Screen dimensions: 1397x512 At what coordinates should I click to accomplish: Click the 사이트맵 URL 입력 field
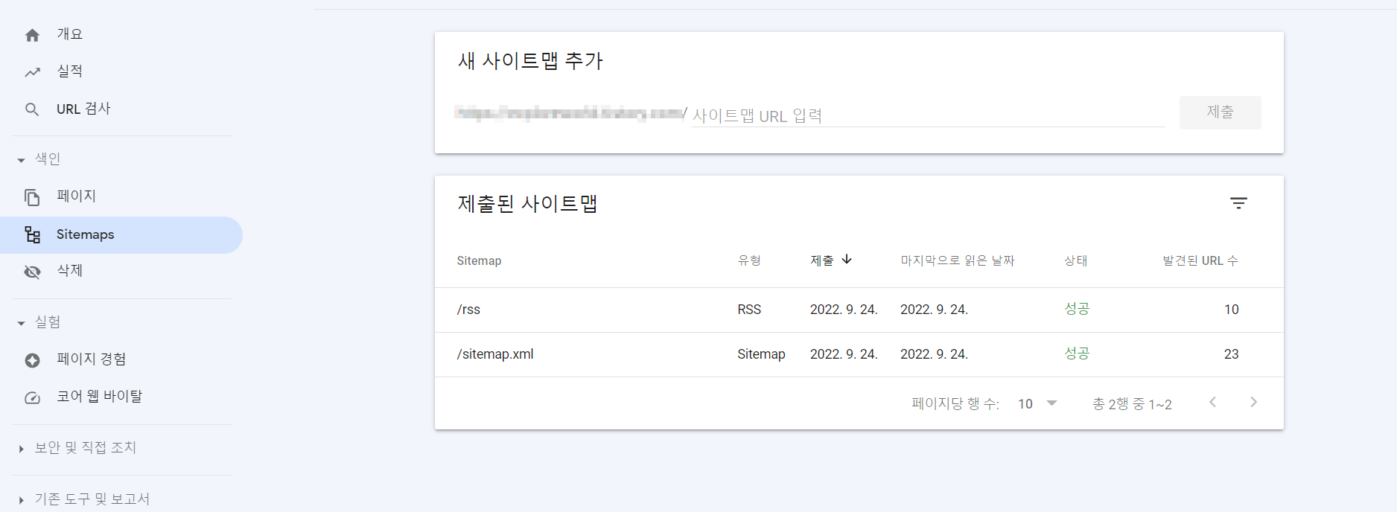(x=928, y=115)
